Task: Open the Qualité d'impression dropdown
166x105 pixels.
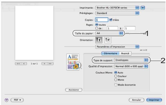Action: tap(131, 66)
